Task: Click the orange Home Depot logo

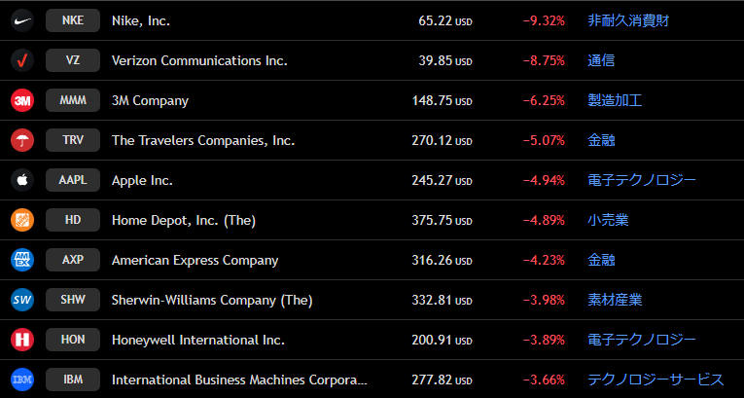Action: point(22,220)
